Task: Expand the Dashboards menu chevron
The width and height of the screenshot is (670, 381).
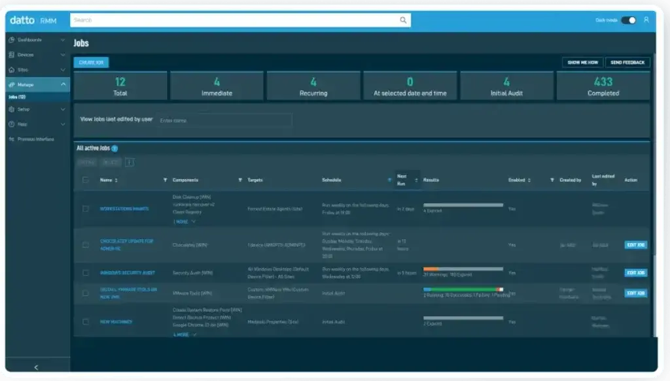Action: [63, 40]
